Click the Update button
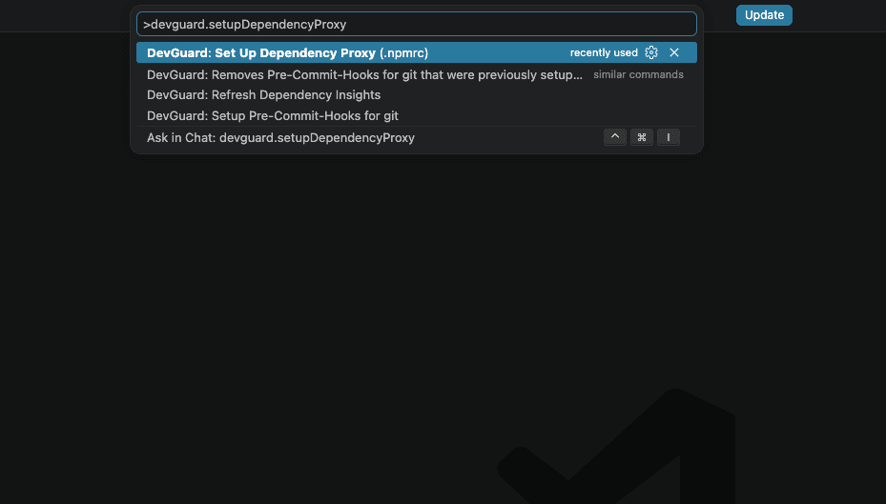 pos(764,15)
